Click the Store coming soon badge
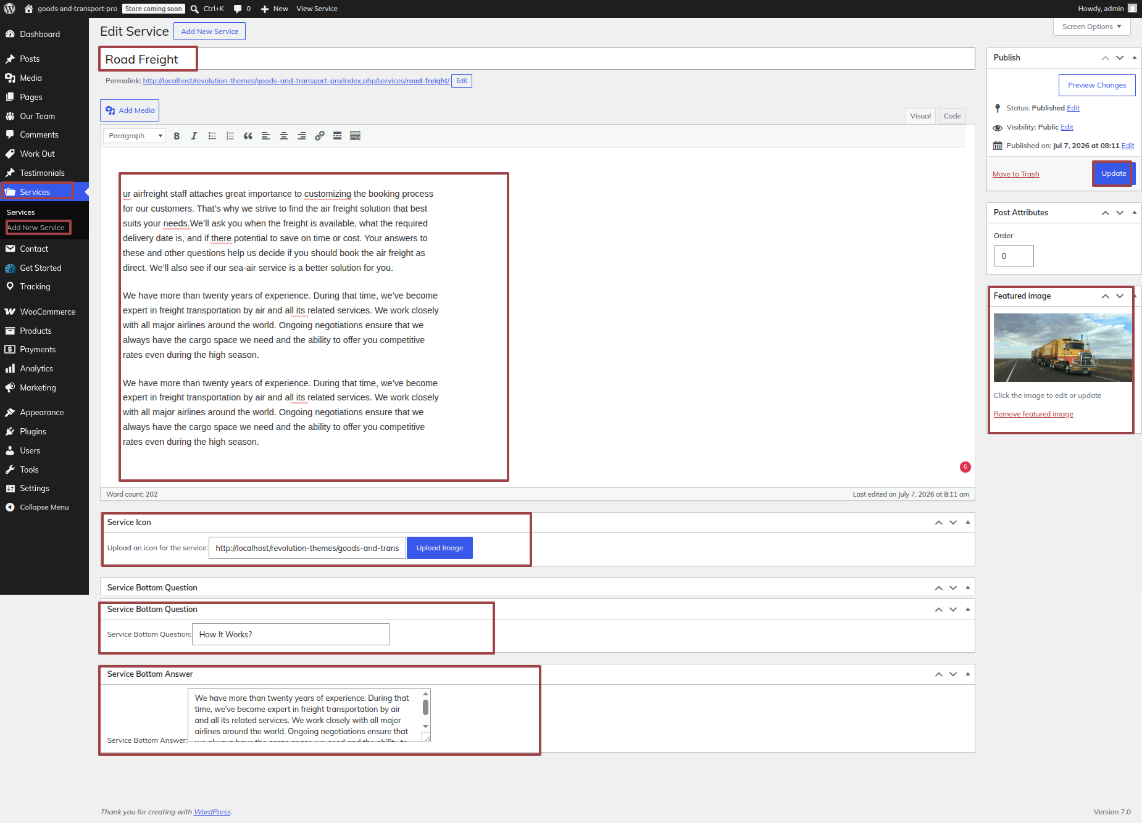 (153, 9)
